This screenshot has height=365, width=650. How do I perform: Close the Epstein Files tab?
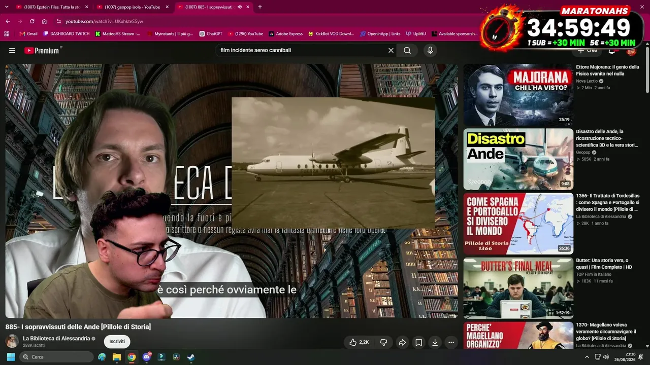tap(86, 7)
